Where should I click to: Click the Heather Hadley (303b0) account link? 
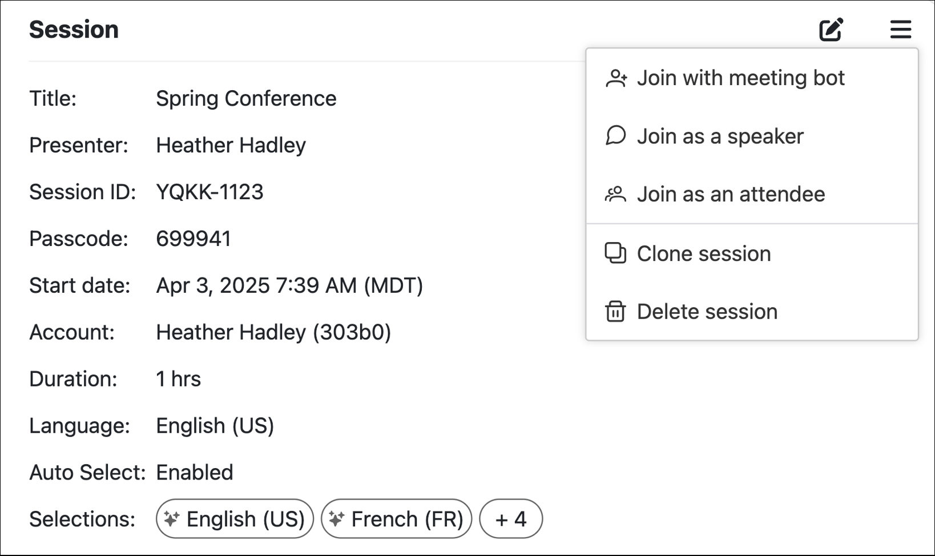(x=275, y=332)
